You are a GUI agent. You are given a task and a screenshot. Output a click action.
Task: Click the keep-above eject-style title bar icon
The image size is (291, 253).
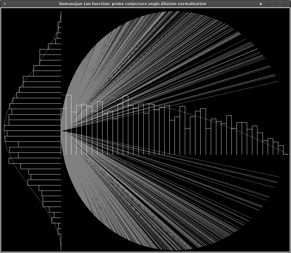pos(261,4)
